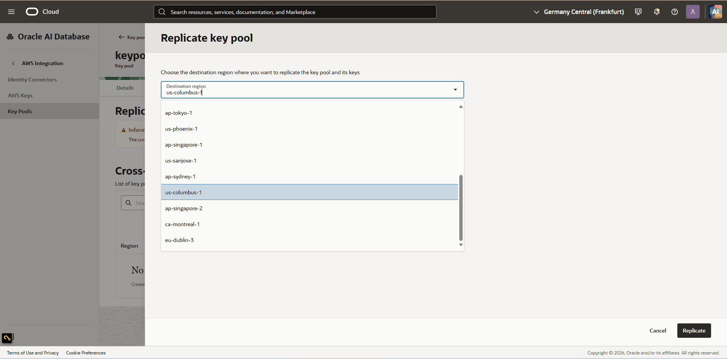Go to AWS Integration in sidebar
This screenshot has height=359, width=727.
click(42, 63)
